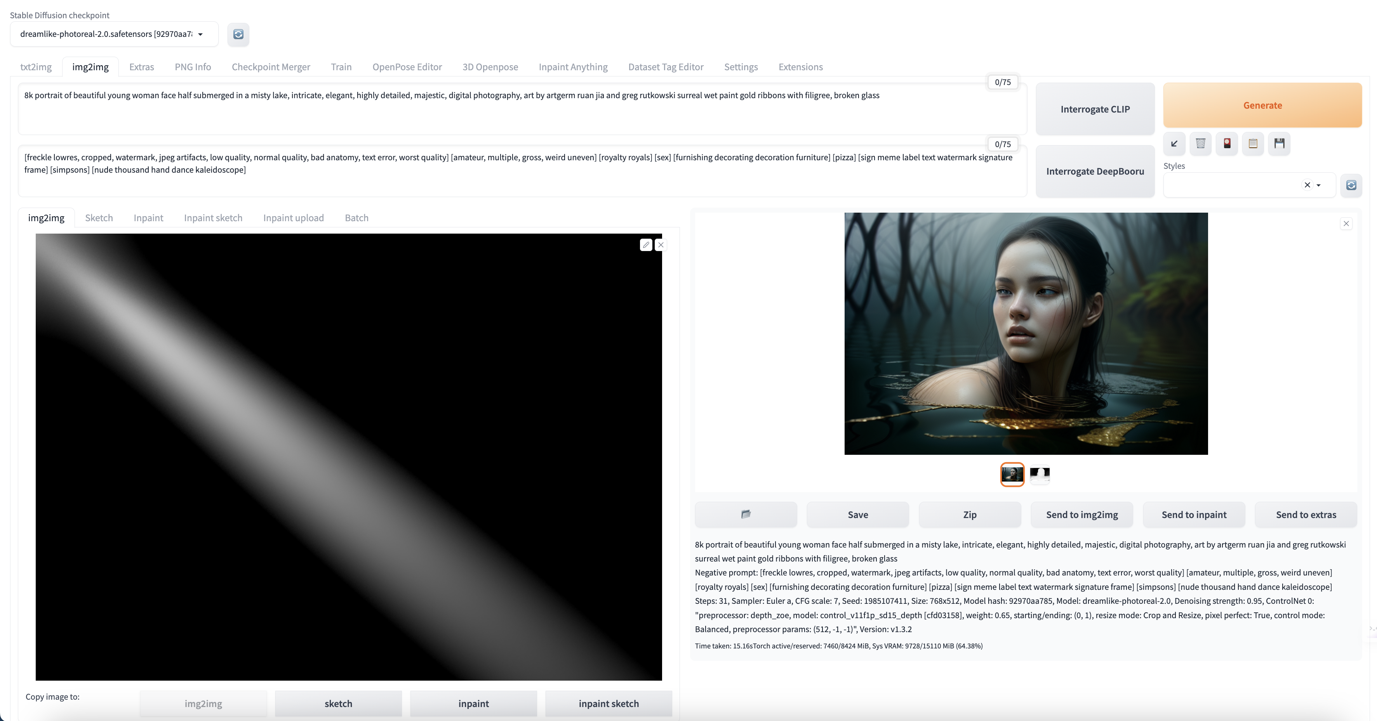
Task: Open the PNG Info tab
Action: point(193,67)
